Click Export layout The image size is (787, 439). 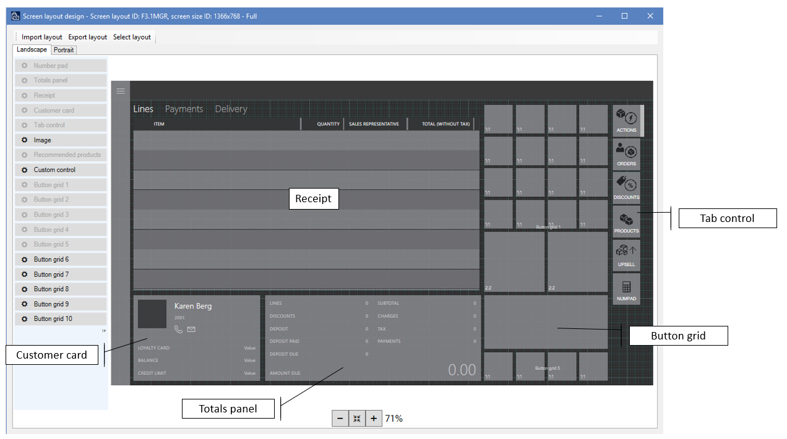pyautogui.click(x=87, y=36)
